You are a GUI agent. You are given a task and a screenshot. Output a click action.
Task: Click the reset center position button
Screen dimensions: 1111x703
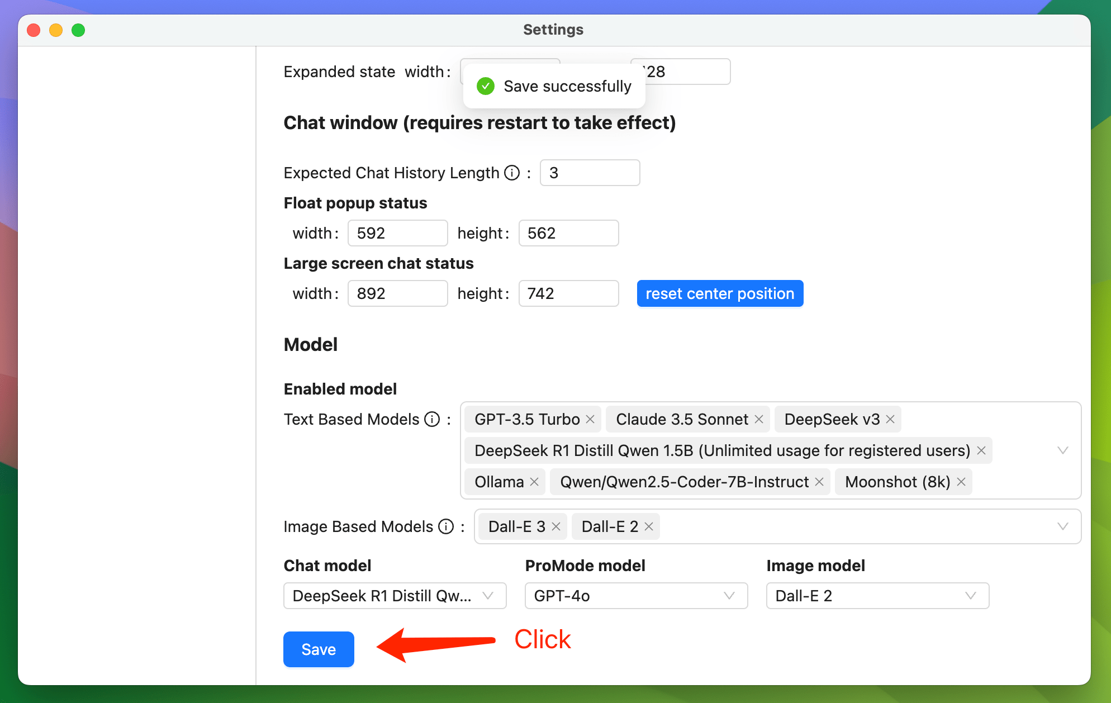pos(720,293)
